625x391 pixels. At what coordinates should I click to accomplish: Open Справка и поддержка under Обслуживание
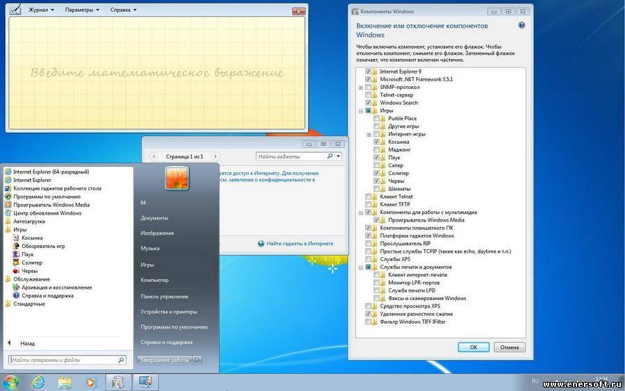[43, 296]
